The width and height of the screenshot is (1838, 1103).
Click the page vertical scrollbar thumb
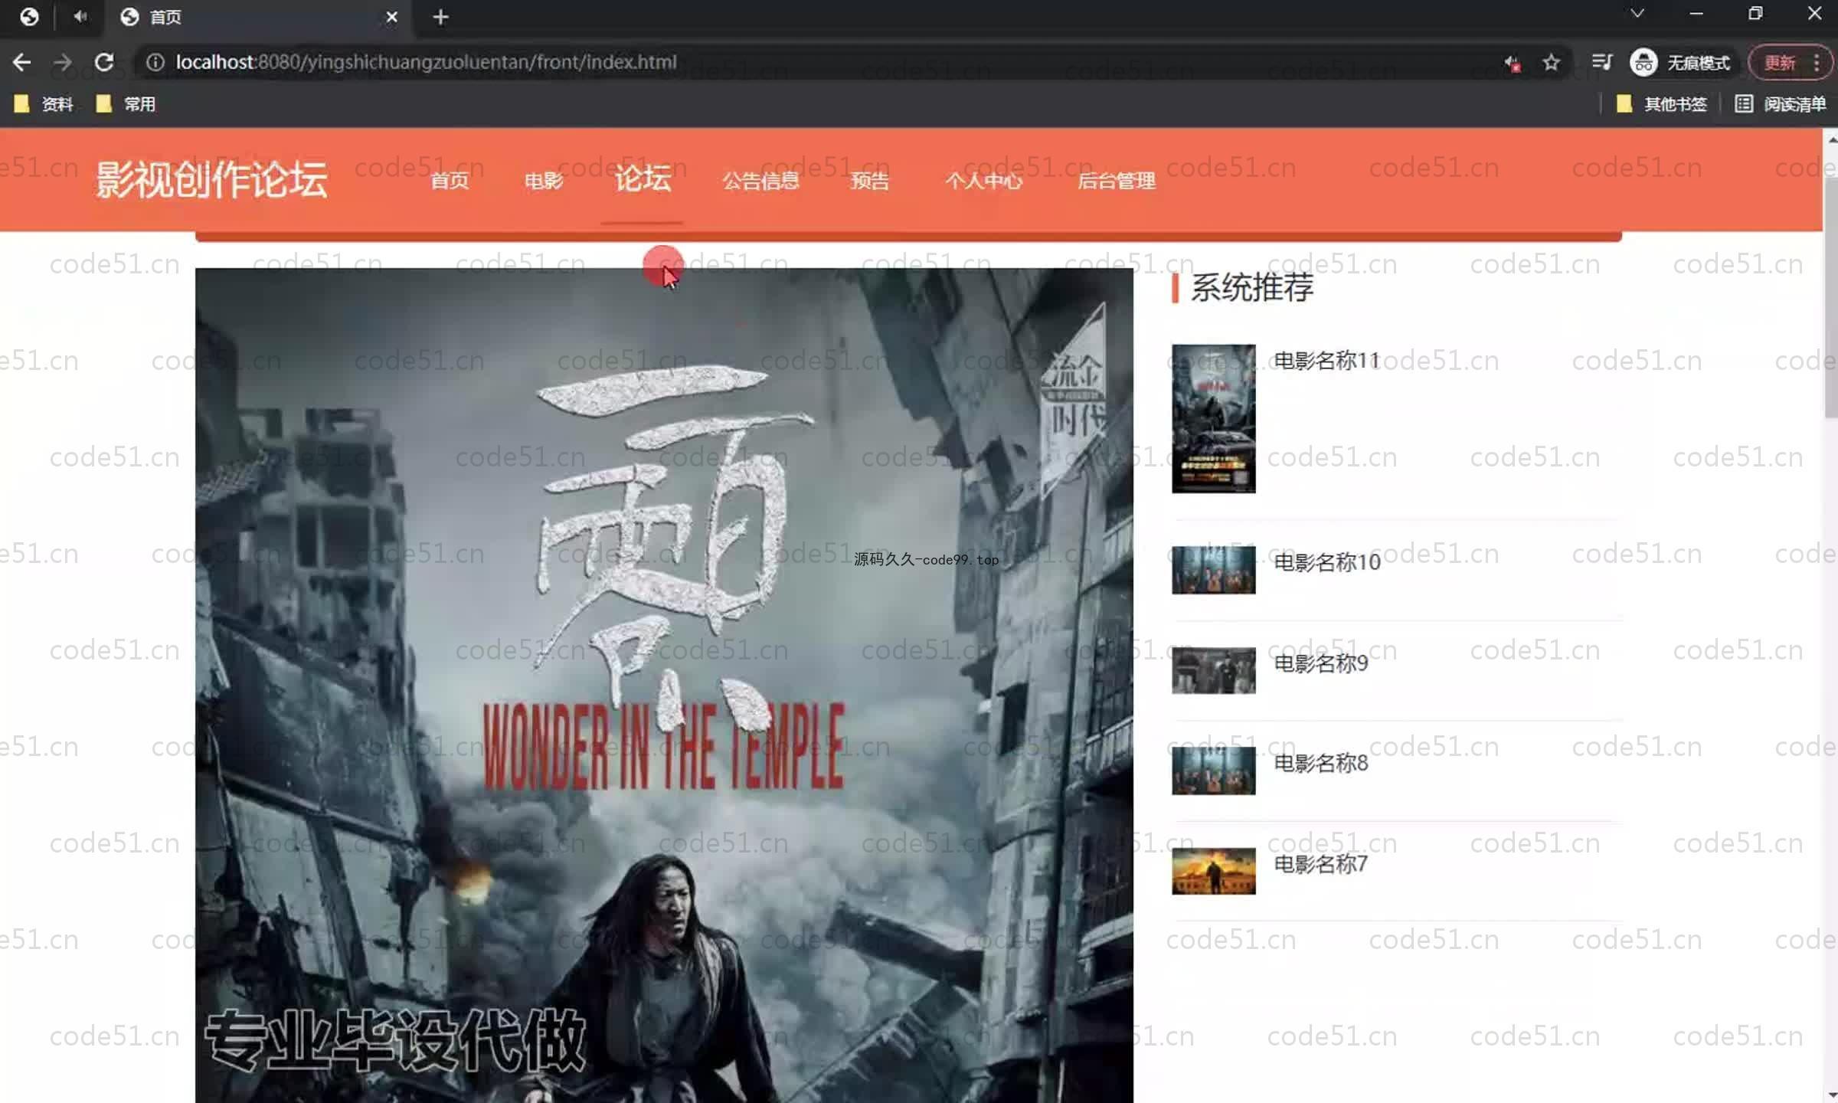click(x=1831, y=297)
